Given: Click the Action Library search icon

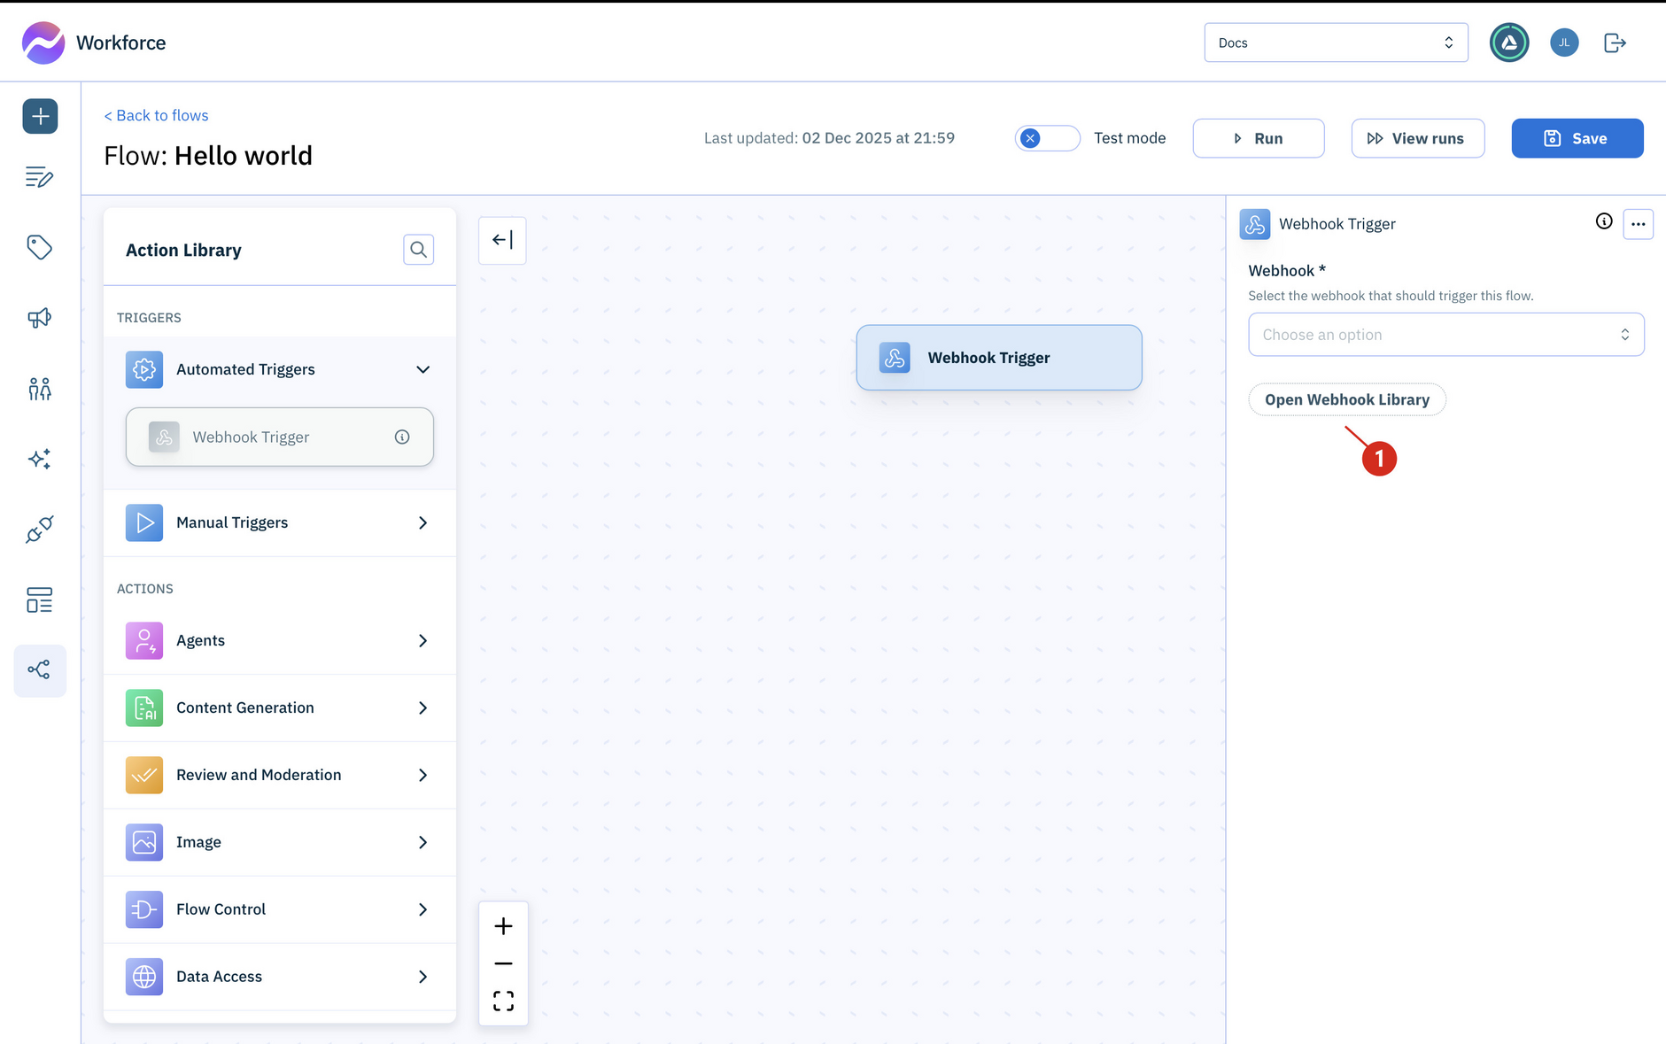Looking at the screenshot, I should tap(418, 249).
